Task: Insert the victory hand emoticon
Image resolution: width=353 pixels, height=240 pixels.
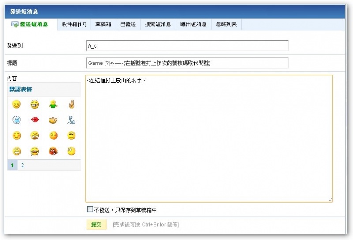Action: pos(71,104)
